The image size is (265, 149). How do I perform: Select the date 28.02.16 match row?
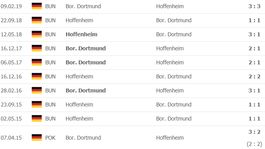(132, 90)
